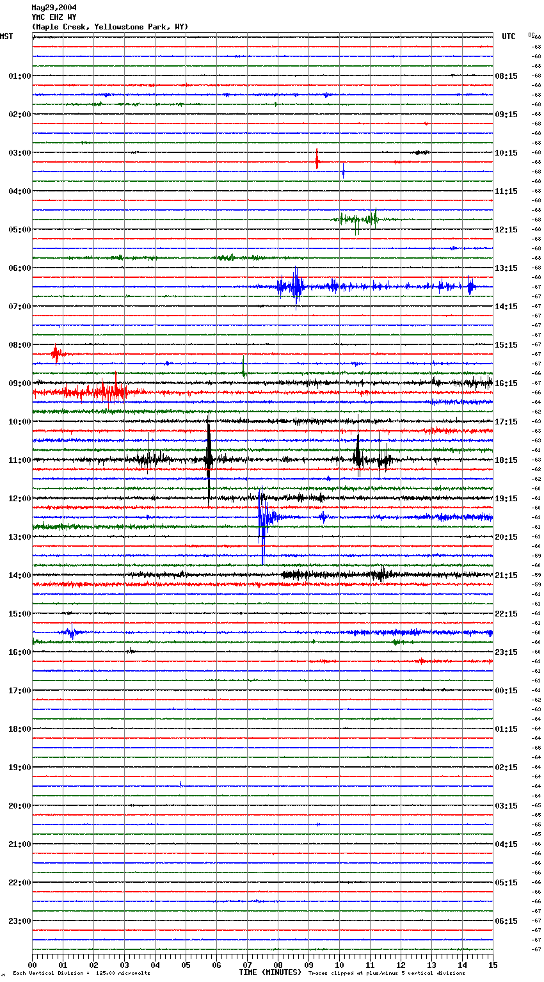Select the 15:00 MST row label
544x982 pixels.
[x=20, y=614]
